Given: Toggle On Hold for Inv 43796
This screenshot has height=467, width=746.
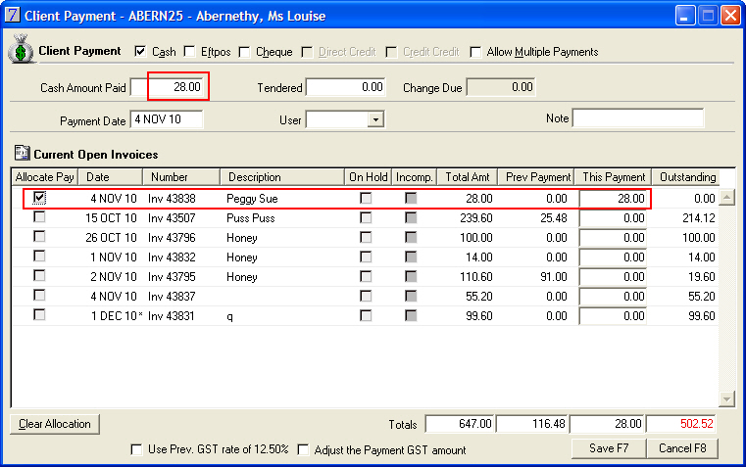Looking at the screenshot, I should point(366,237).
